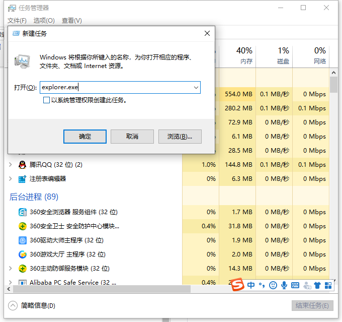Screen dimensions: 342x322
Task: Enable 以系统管理权限创建此任务 checkbox
Action: pos(47,100)
